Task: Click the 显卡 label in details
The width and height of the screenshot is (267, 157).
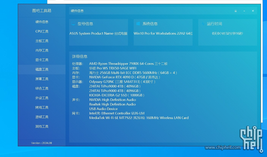Action: (x=76, y=77)
